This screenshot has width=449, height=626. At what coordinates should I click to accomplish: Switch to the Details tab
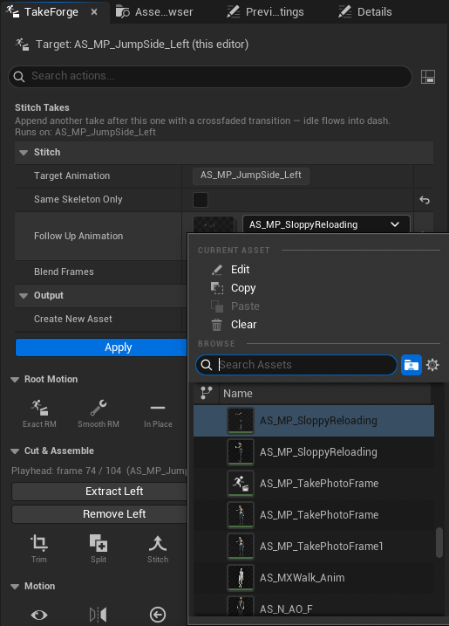pos(364,12)
